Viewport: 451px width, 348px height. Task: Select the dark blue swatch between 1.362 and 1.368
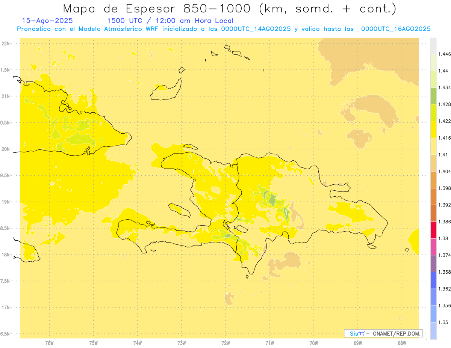tap(433, 280)
